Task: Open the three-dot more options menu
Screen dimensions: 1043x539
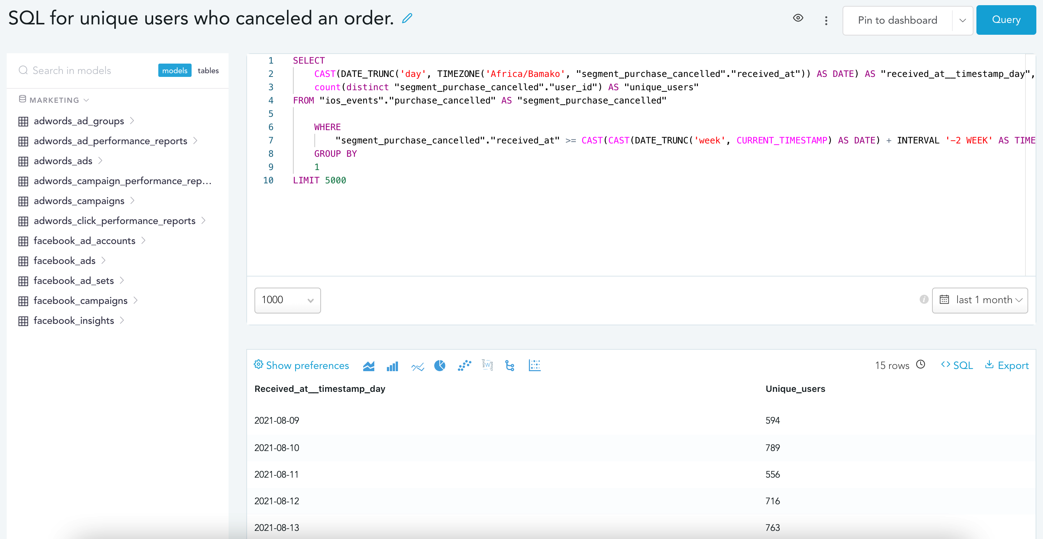Action: coord(826,21)
